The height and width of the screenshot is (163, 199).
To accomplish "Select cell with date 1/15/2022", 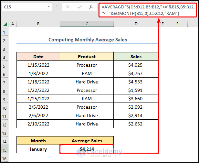I will pos(38,65).
